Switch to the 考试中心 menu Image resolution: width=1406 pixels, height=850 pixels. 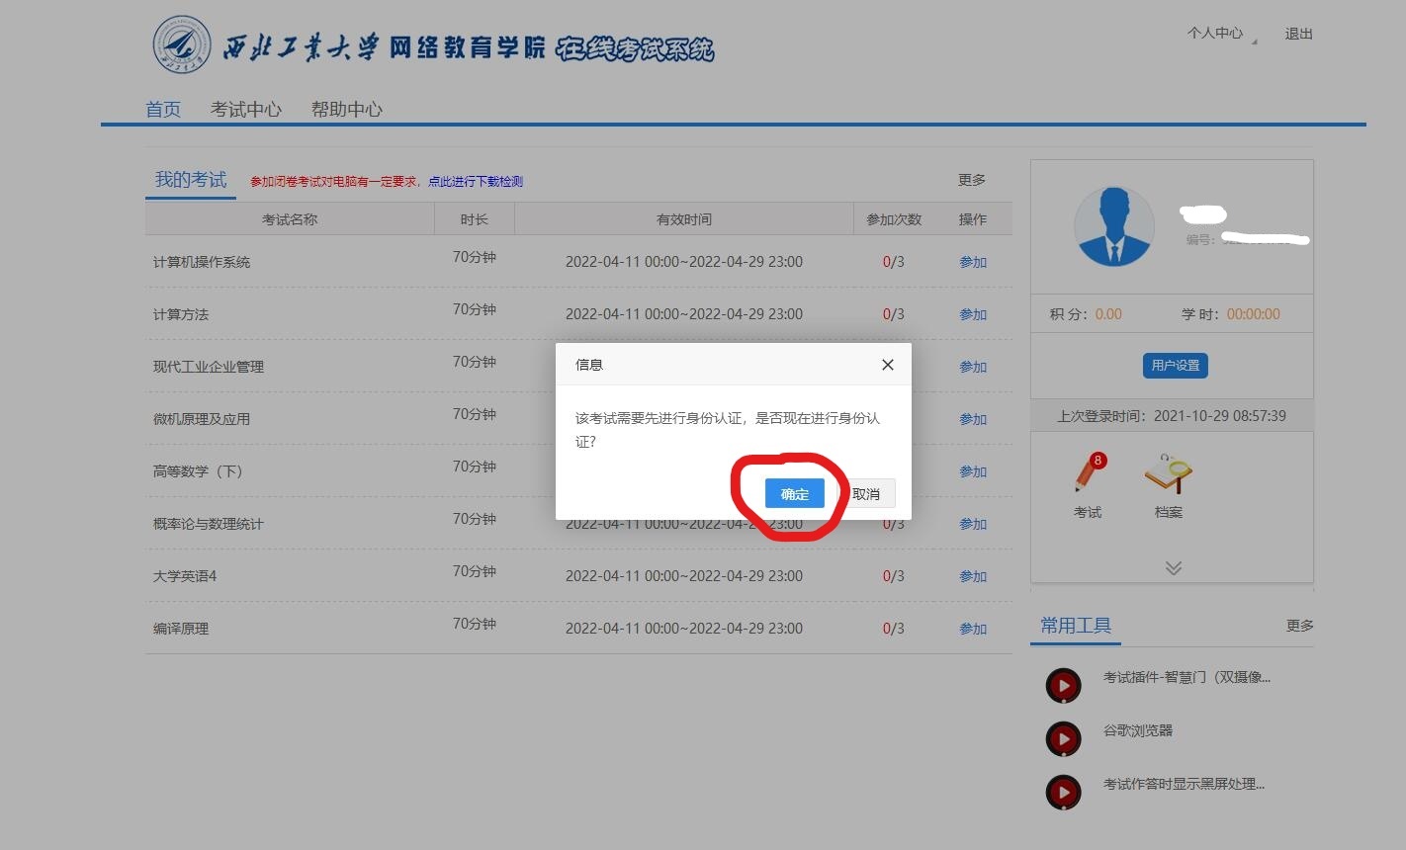[x=247, y=109]
